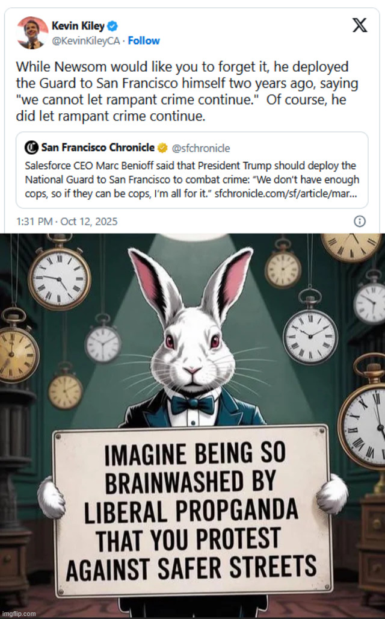The height and width of the screenshot is (619, 385).
Task: Open the San Francisco Chronicle account name
Action: (x=97, y=148)
